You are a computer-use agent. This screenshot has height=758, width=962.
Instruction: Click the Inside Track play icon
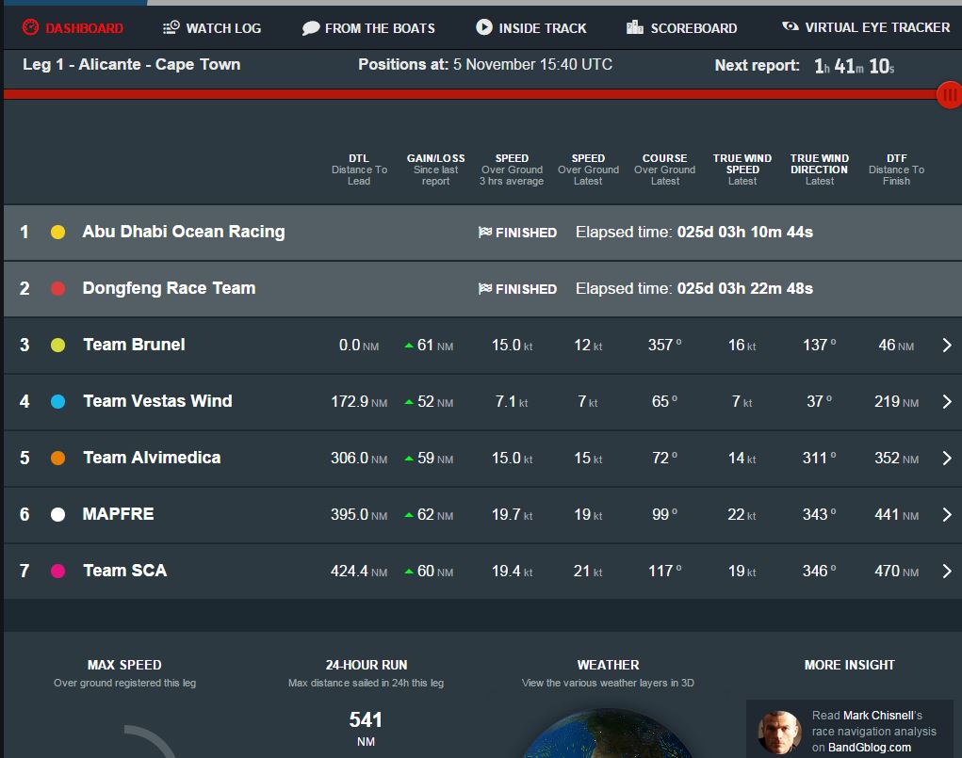[x=484, y=27]
